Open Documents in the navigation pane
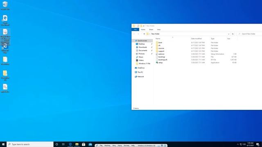262x147 pixels. [143, 51]
